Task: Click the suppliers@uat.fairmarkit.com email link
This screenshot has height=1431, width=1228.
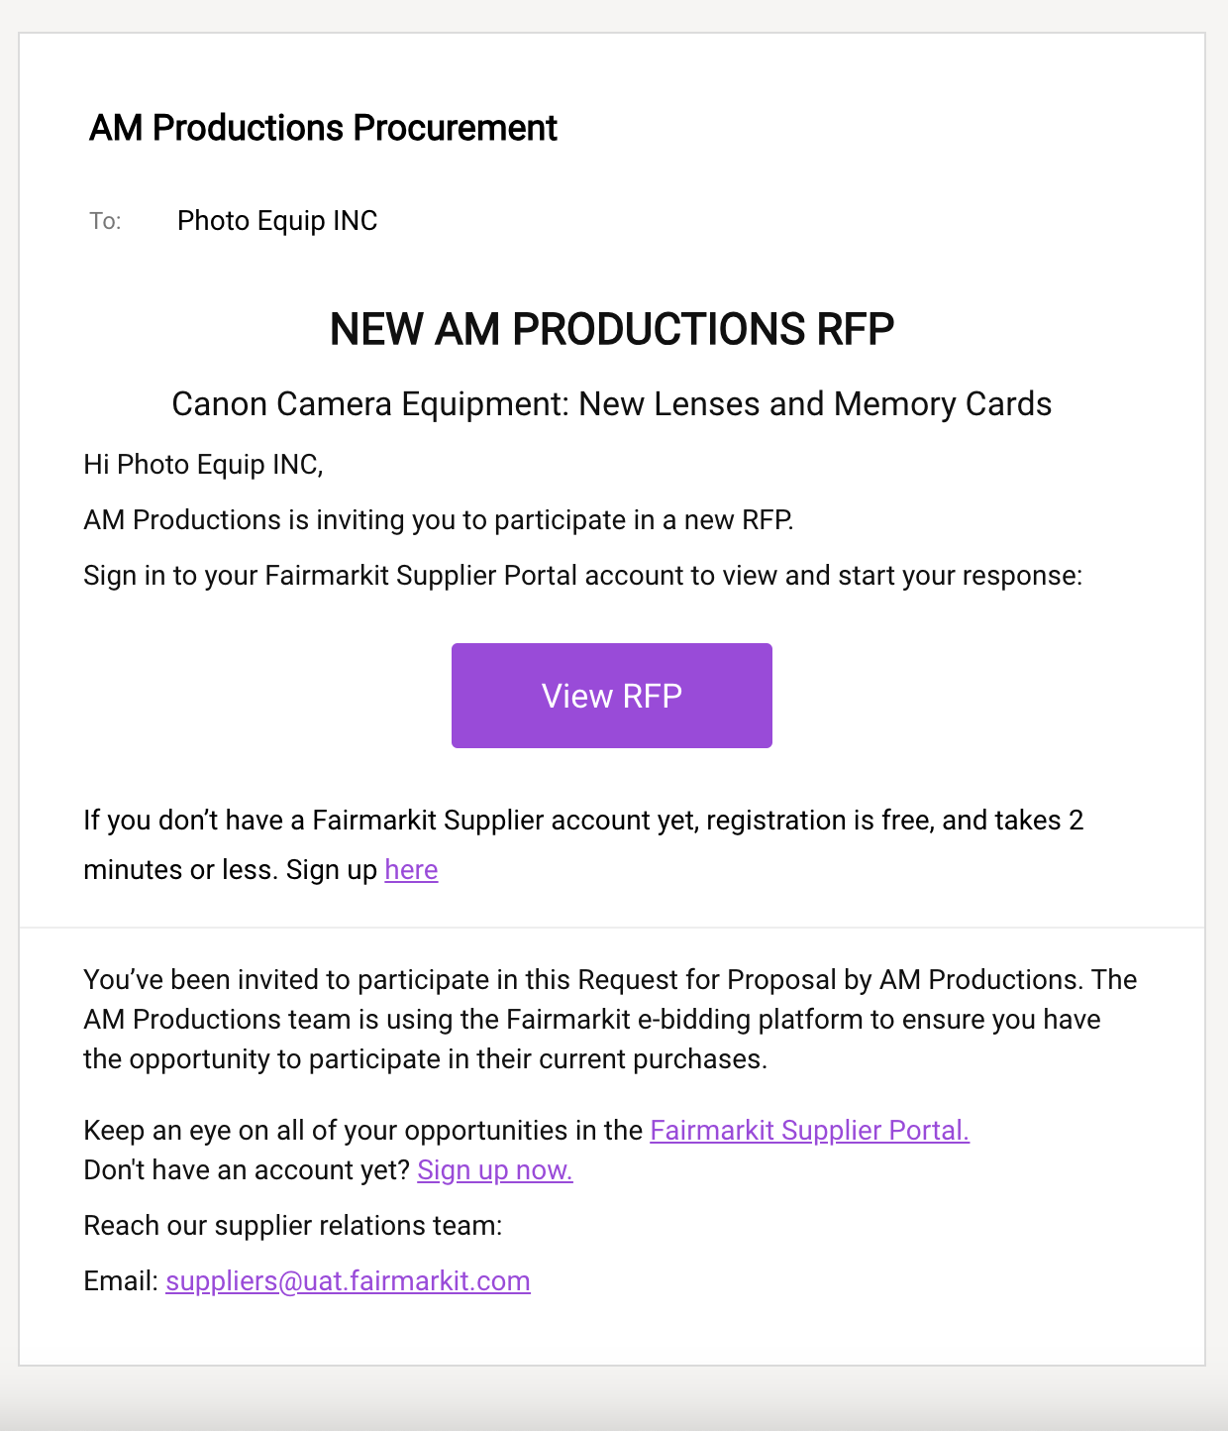Action: [x=348, y=1280]
